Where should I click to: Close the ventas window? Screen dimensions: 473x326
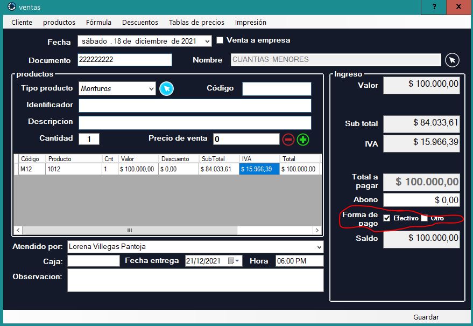tap(458, 6)
